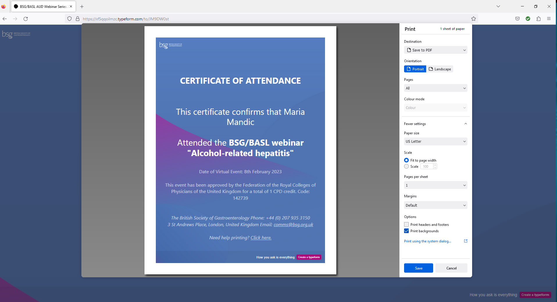Click the Firefox back arrow
The width and height of the screenshot is (557, 302).
[5, 19]
